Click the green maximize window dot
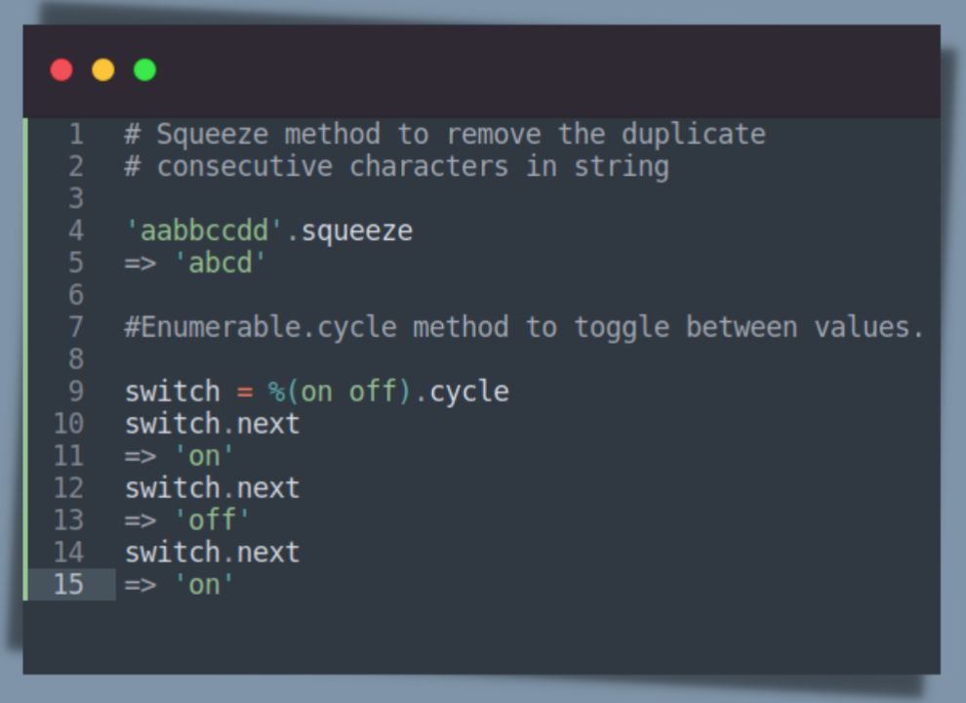 point(144,69)
